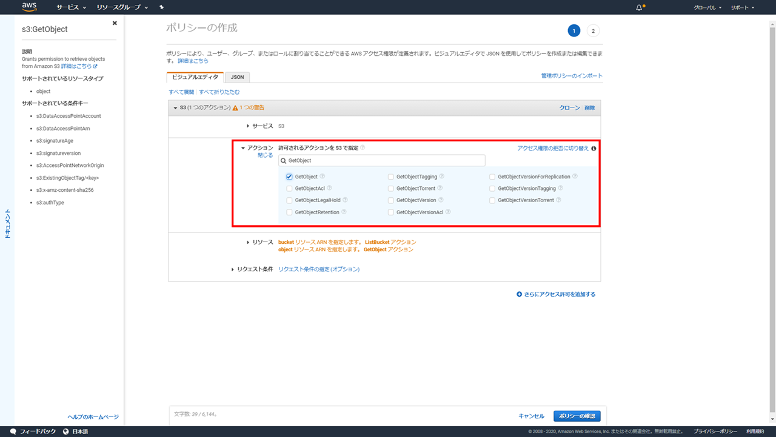Viewport: 776px width, 437px height.
Task: Click the warning triangle icon on S3 header
Action: 235,107
